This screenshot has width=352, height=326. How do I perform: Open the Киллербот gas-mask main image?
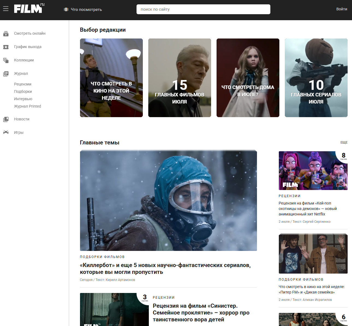point(168,201)
